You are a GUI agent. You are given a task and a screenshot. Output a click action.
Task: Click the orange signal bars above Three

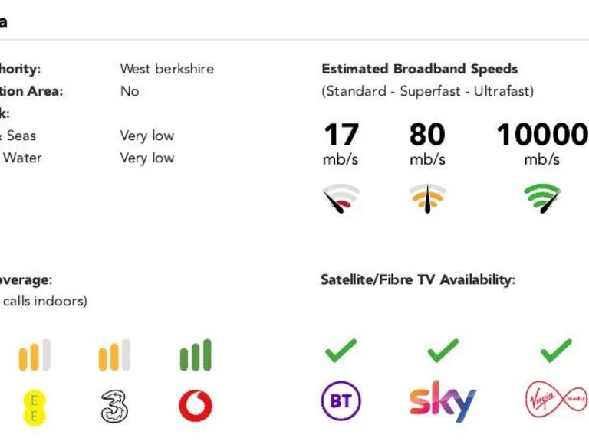[114, 354]
